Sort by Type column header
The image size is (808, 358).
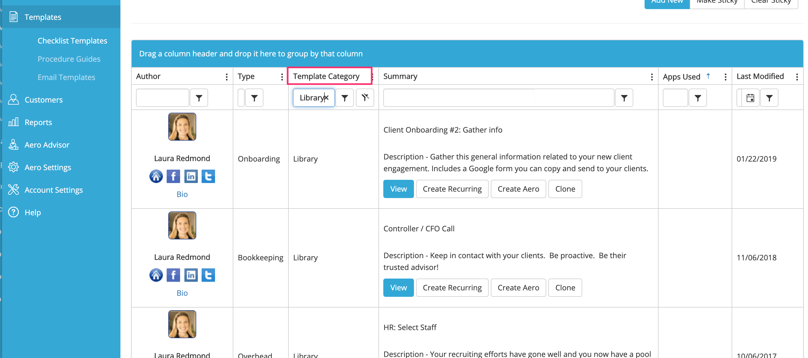pos(246,76)
